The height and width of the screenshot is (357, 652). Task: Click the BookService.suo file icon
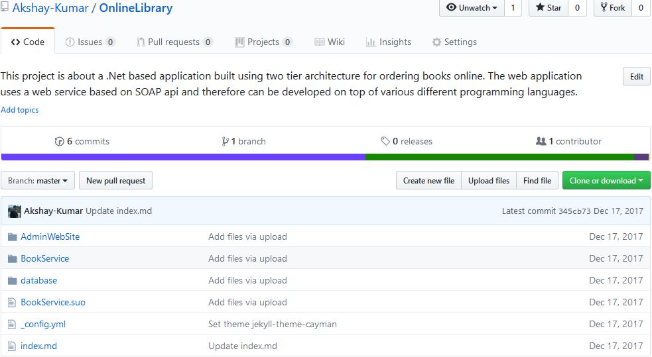[12, 303]
